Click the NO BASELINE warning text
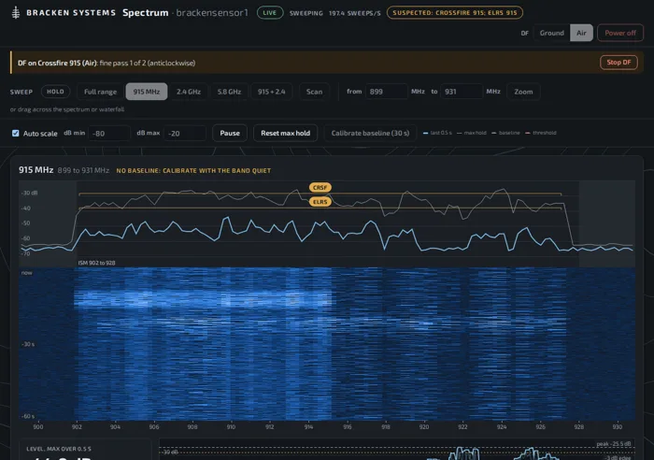 coord(193,170)
